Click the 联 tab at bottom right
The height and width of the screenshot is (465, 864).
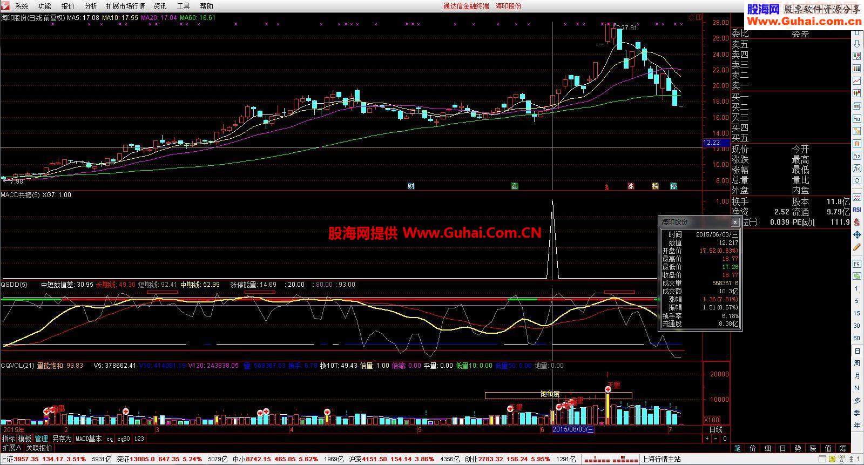click(813, 448)
